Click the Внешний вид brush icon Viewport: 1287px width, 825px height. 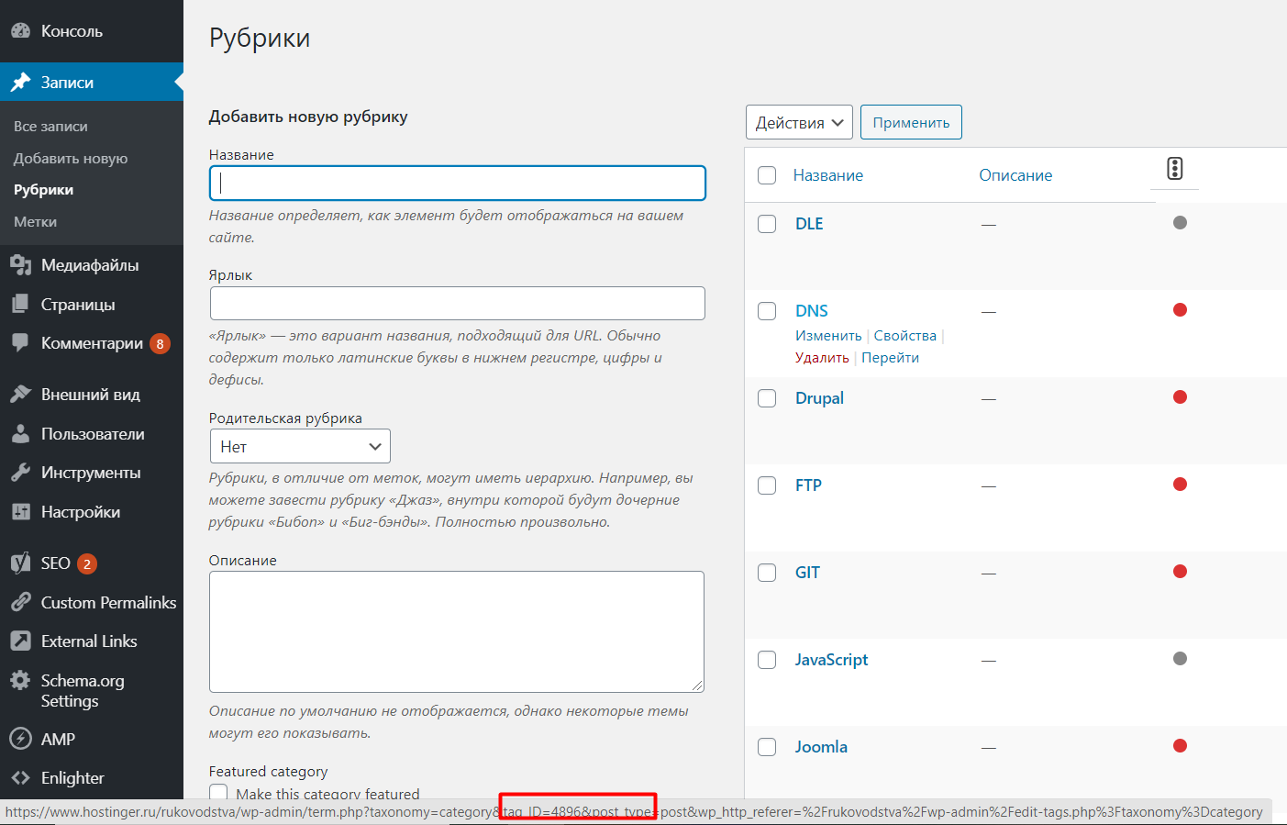tap(20, 394)
